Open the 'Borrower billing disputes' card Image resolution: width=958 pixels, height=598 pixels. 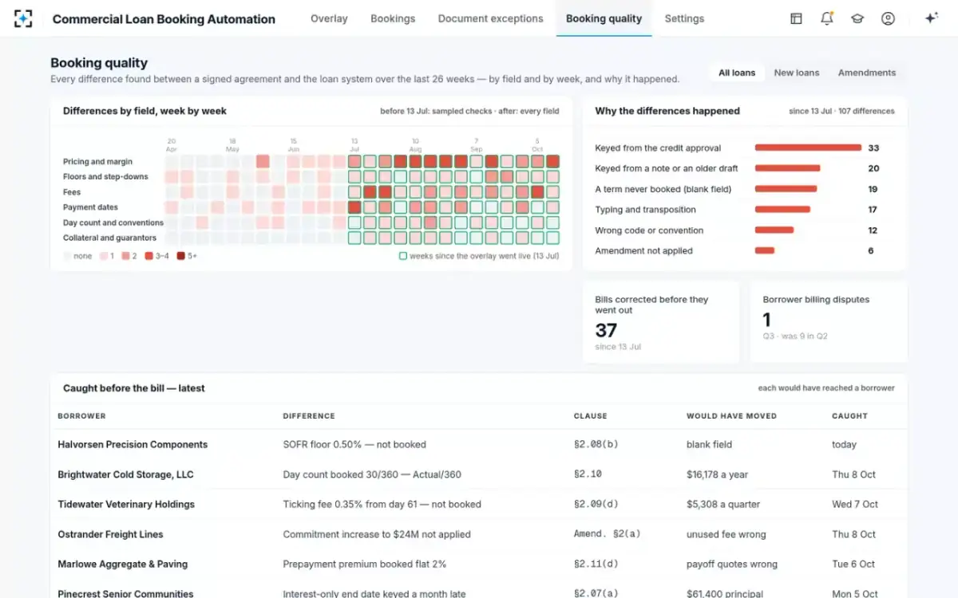click(829, 322)
